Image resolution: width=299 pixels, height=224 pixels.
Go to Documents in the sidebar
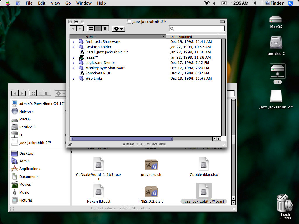[25, 176]
